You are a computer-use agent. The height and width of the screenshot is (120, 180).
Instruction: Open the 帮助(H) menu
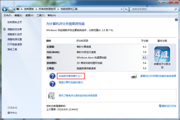tap(52, 15)
